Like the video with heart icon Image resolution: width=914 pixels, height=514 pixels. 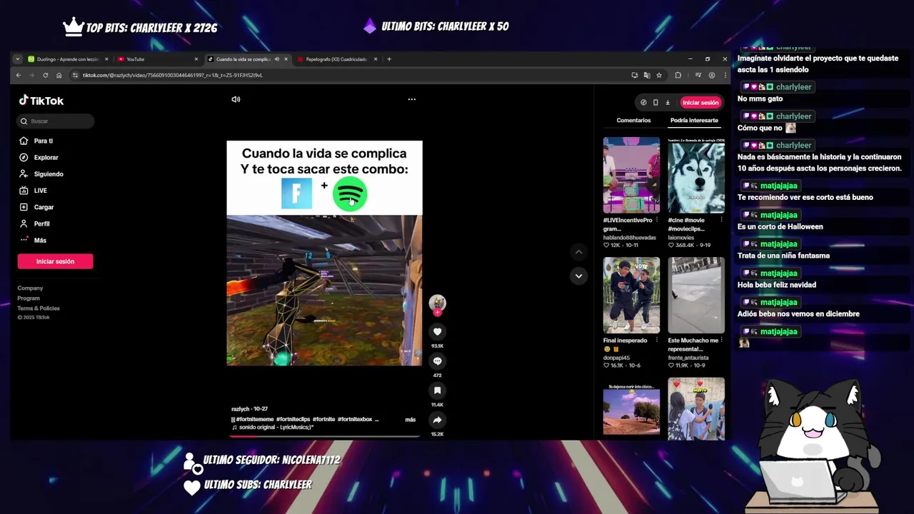[x=437, y=331]
